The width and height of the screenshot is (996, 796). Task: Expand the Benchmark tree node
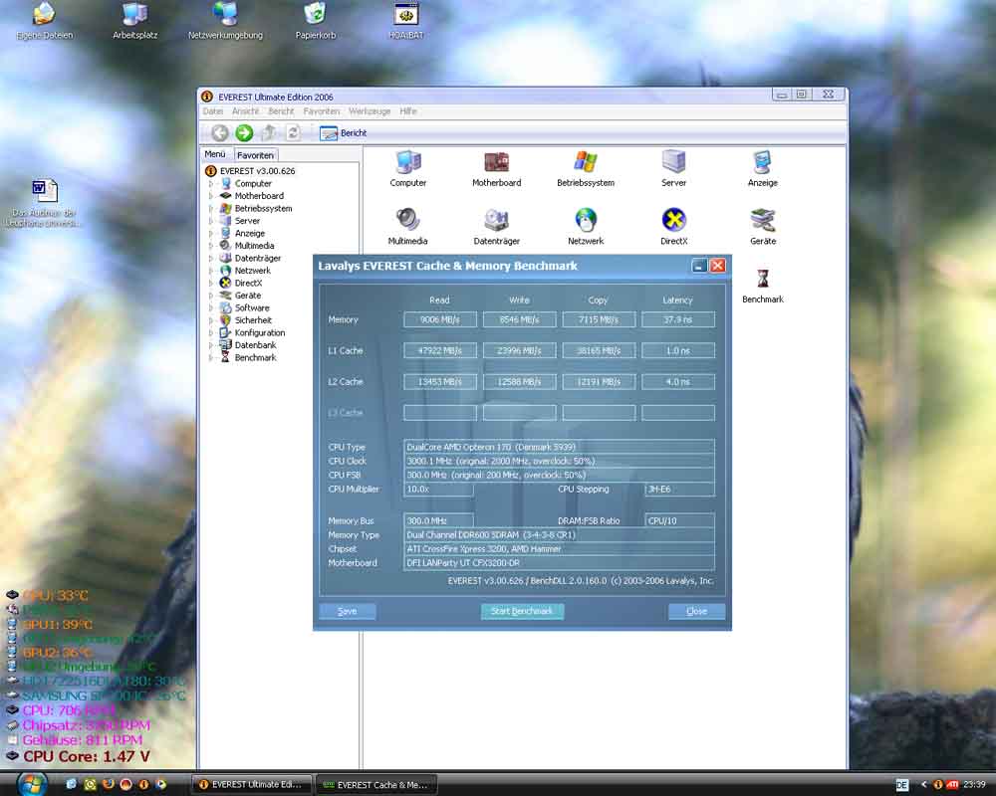point(211,357)
